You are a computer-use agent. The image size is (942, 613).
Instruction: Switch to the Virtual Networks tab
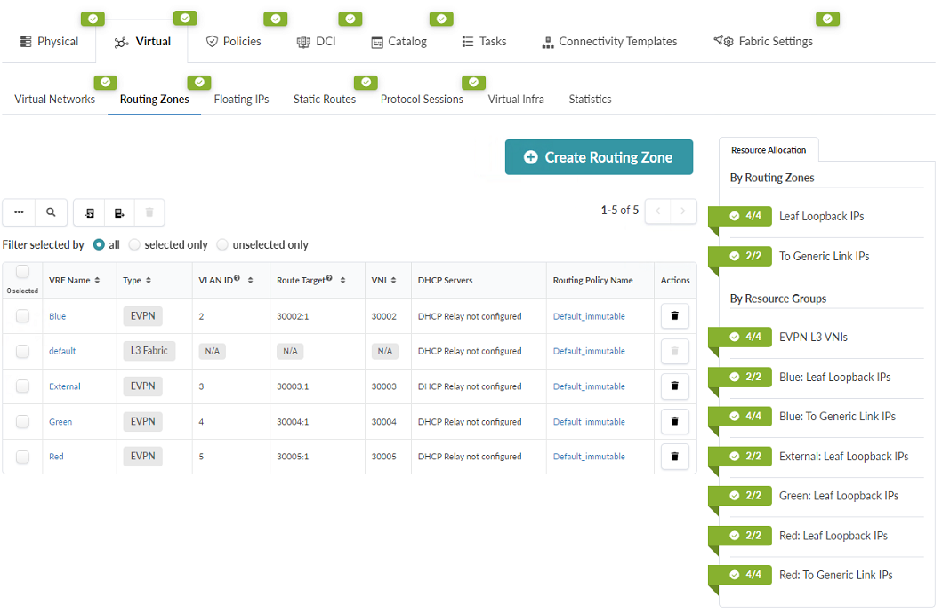tap(54, 100)
